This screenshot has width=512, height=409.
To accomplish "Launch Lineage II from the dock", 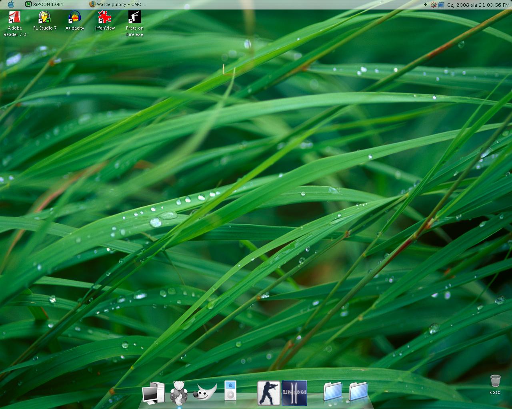I will (294, 393).
